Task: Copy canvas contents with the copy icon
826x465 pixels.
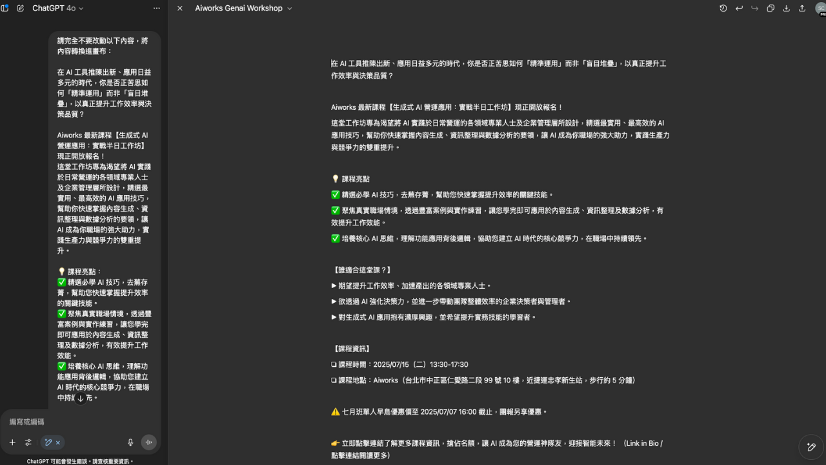Action: (771, 8)
